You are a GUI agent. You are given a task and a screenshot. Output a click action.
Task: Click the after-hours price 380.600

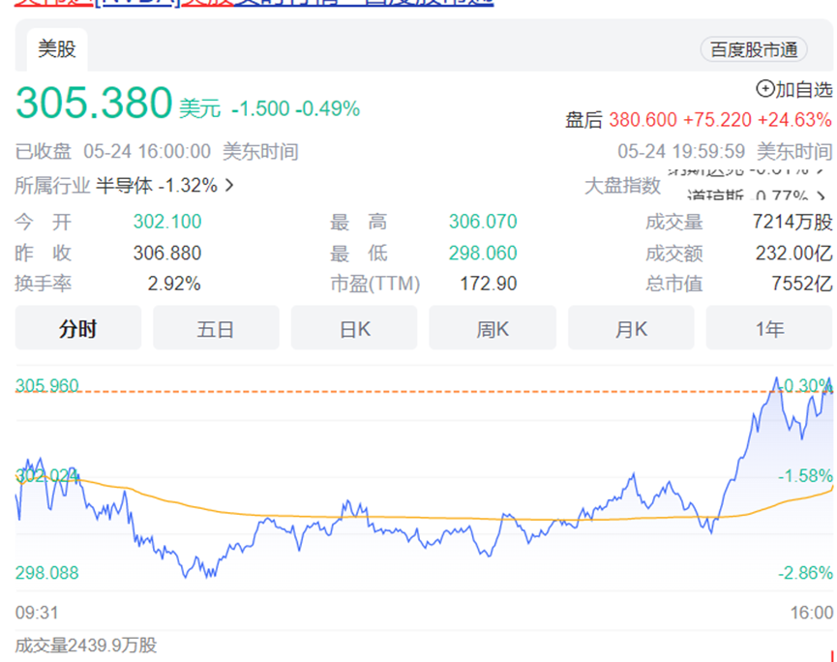click(x=643, y=121)
